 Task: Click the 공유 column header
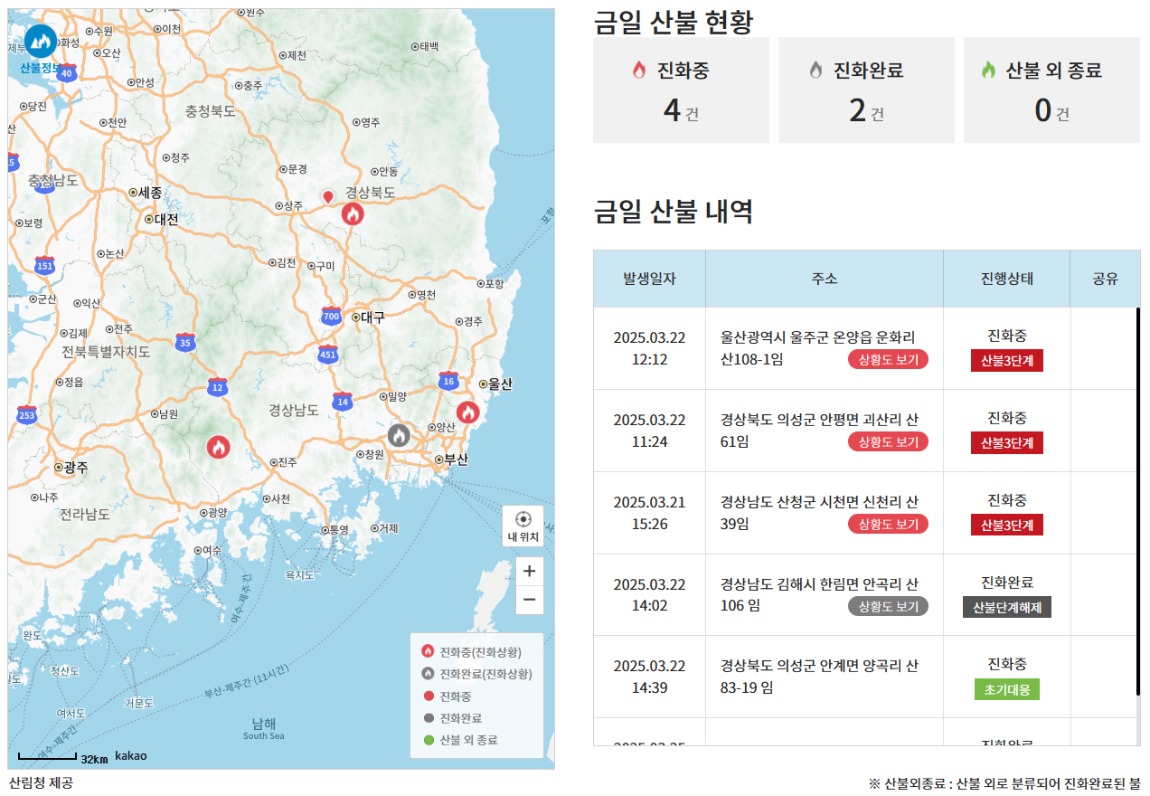[x=1106, y=279]
